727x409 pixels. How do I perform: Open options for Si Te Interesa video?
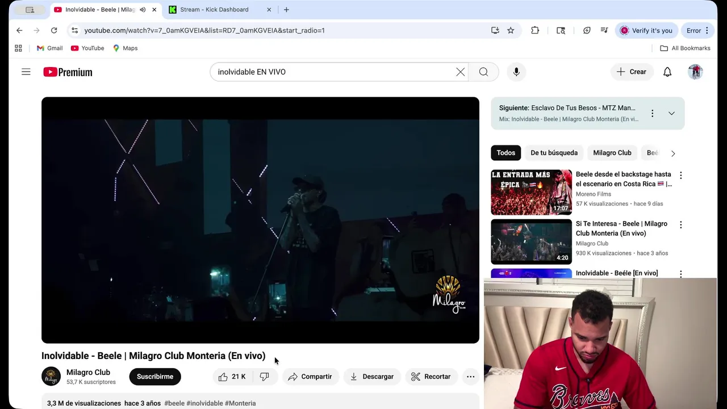pyautogui.click(x=681, y=225)
